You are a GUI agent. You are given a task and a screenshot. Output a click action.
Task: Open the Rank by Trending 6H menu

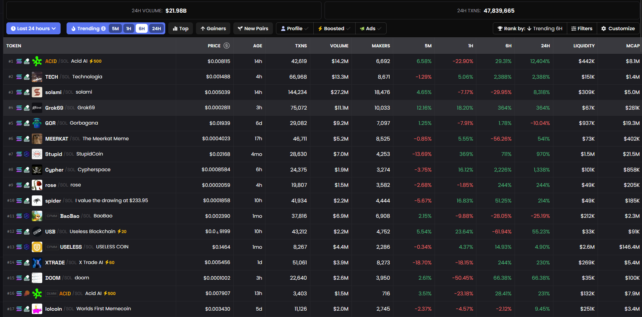pos(530,28)
